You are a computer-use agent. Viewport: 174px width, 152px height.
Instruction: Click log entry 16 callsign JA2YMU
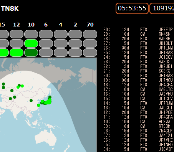point(166,94)
